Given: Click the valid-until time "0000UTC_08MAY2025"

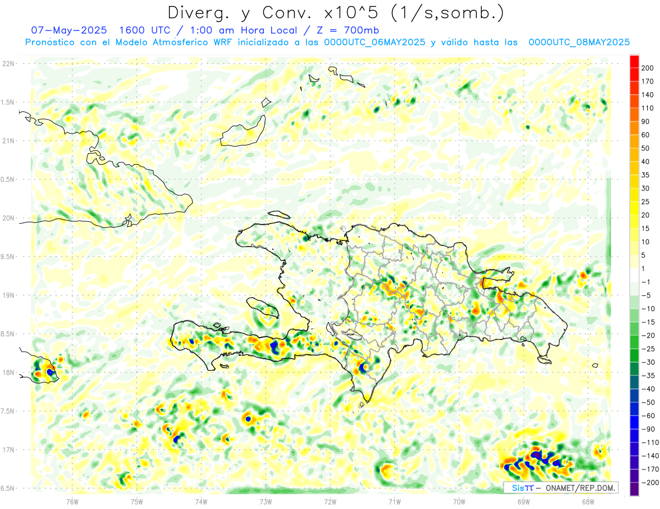Looking at the screenshot, I should pyautogui.click(x=579, y=42).
